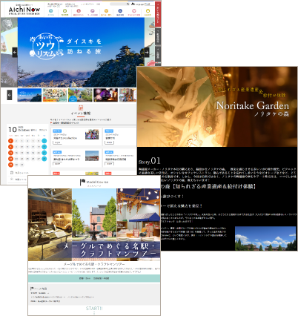Image resolution: width=298 pixels, height=316 pixels.
Task: Click the magnifier search icon in header
Action: [128, 4]
